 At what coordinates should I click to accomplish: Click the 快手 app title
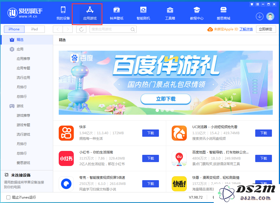coord(83,127)
